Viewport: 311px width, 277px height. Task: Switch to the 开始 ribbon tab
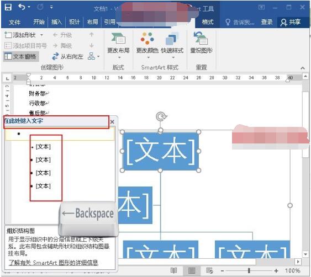39,22
